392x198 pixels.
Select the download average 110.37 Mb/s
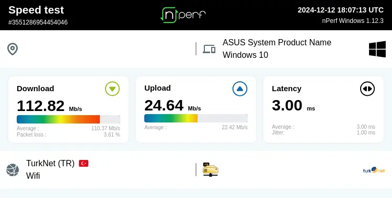point(106,128)
